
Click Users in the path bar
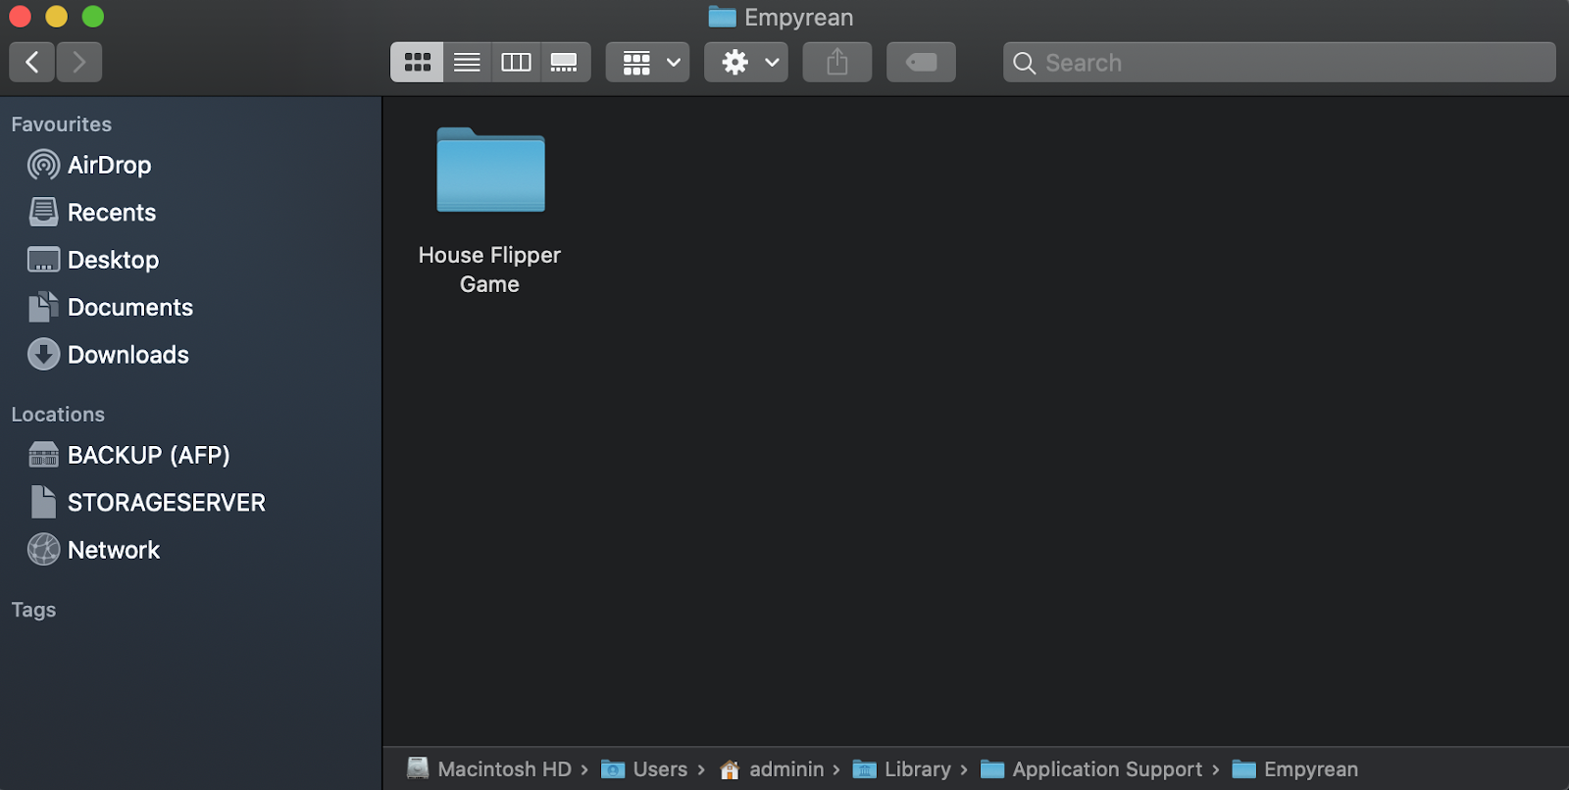(x=644, y=769)
